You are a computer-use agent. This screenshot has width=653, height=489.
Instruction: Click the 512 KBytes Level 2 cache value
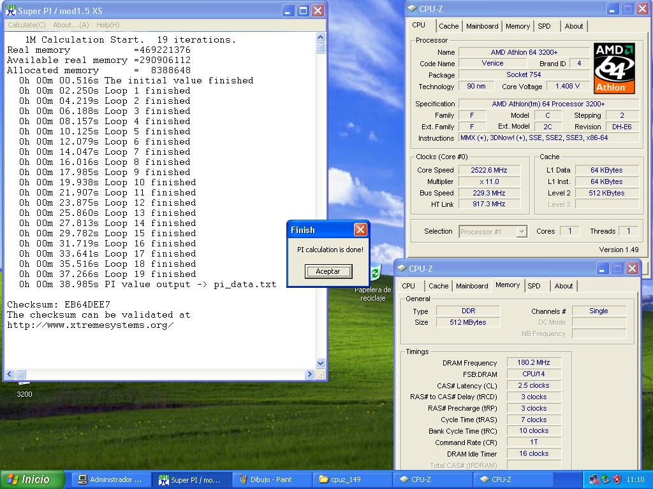pyautogui.click(x=606, y=193)
